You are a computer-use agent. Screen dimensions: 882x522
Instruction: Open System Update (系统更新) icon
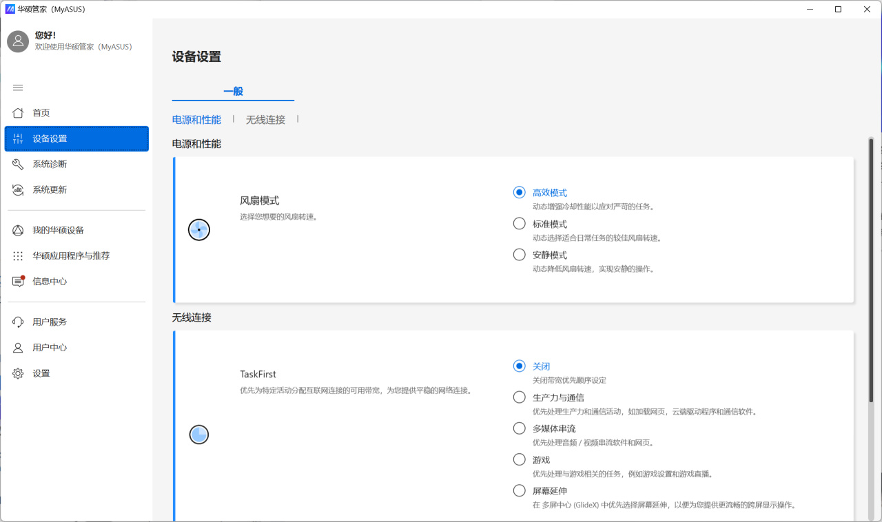[x=18, y=190]
